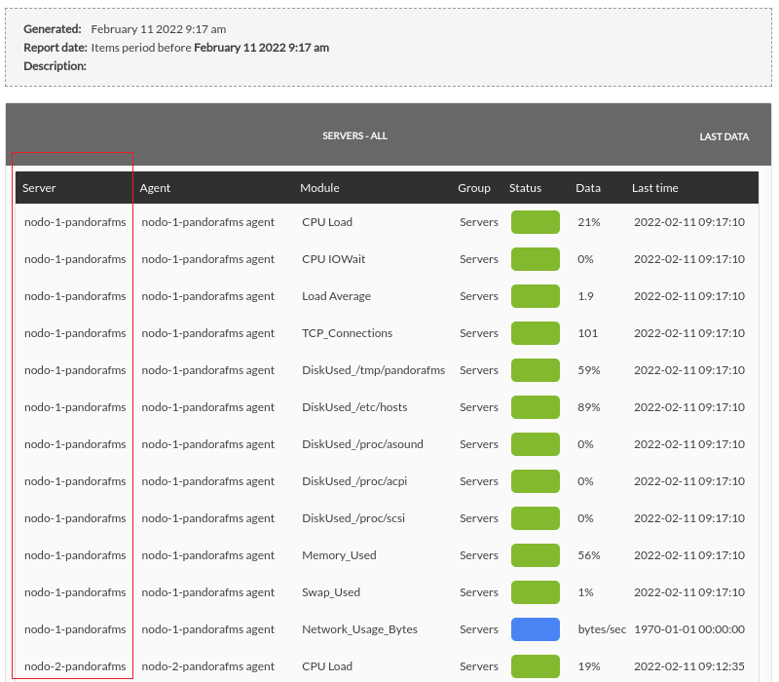The height and width of the screenshot is (682, 779).
Task: Click the Report date label
Action: [56, 48]
